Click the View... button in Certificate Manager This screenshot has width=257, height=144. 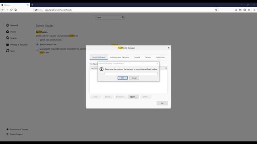96,97
